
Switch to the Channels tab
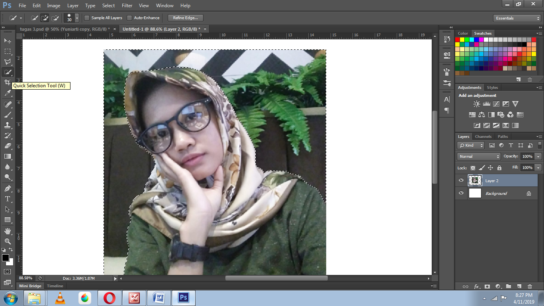pyautogui.click(x=483, y=136)
